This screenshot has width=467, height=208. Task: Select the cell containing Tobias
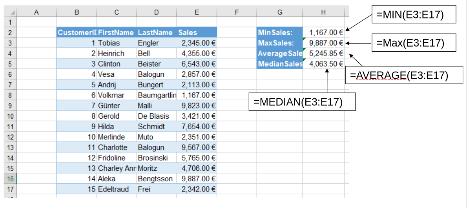(117, 43)
